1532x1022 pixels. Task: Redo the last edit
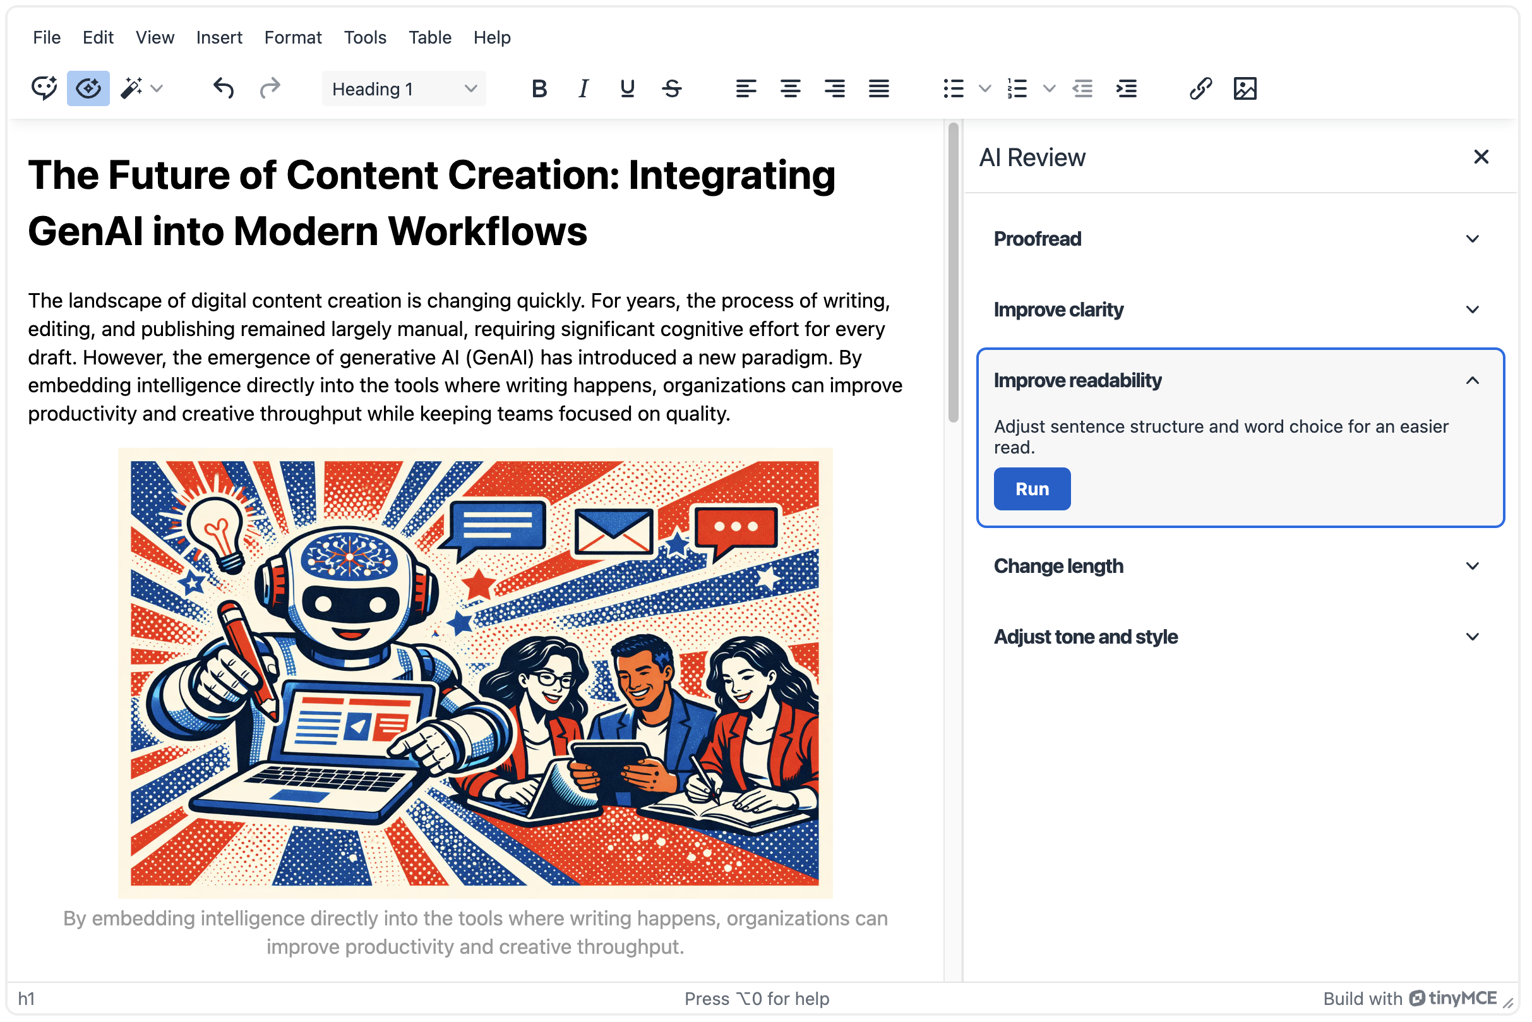(269, 88)
